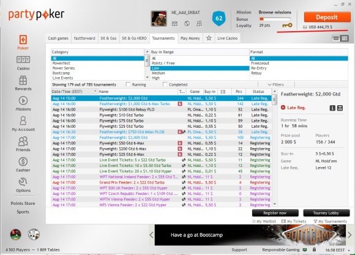
Task: Switch to Cash games tab
Action: (58, 38)
